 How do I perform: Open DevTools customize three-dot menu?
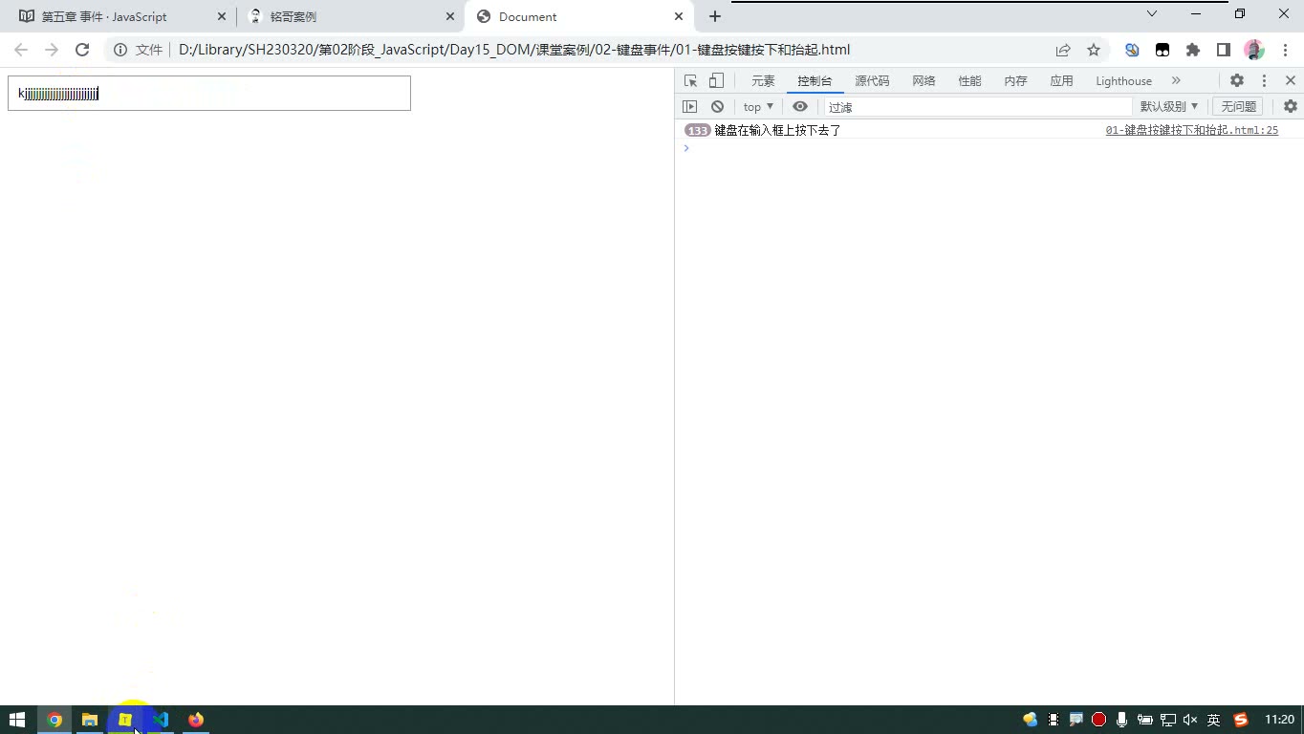(1264, 81)
